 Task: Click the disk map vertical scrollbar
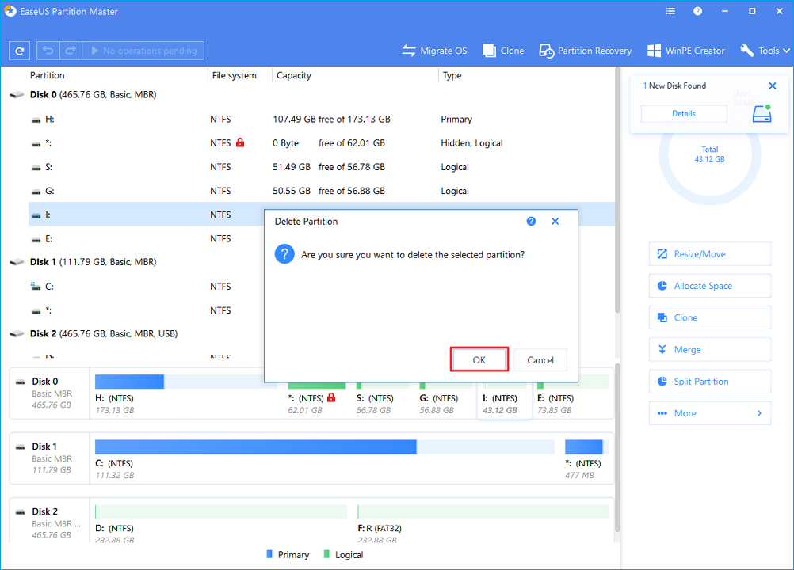coord(617,447)
